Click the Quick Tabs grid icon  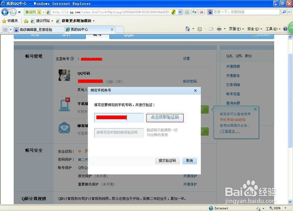tap(5, 30)
